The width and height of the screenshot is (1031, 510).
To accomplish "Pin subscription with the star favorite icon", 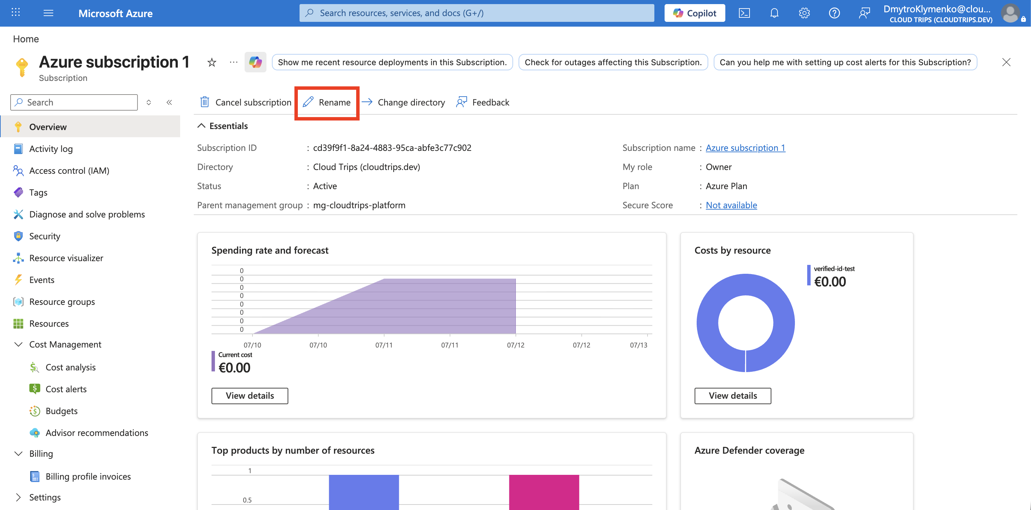I will click(x=212, y=62).
